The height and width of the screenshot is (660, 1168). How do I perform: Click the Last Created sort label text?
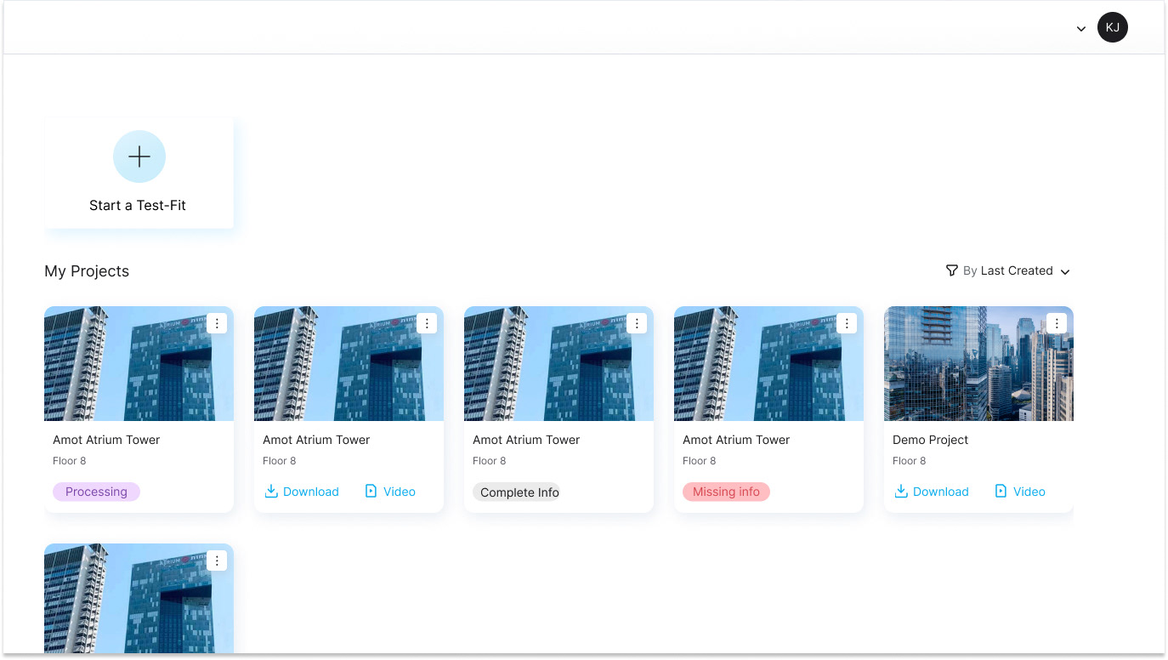(1017, 270)
